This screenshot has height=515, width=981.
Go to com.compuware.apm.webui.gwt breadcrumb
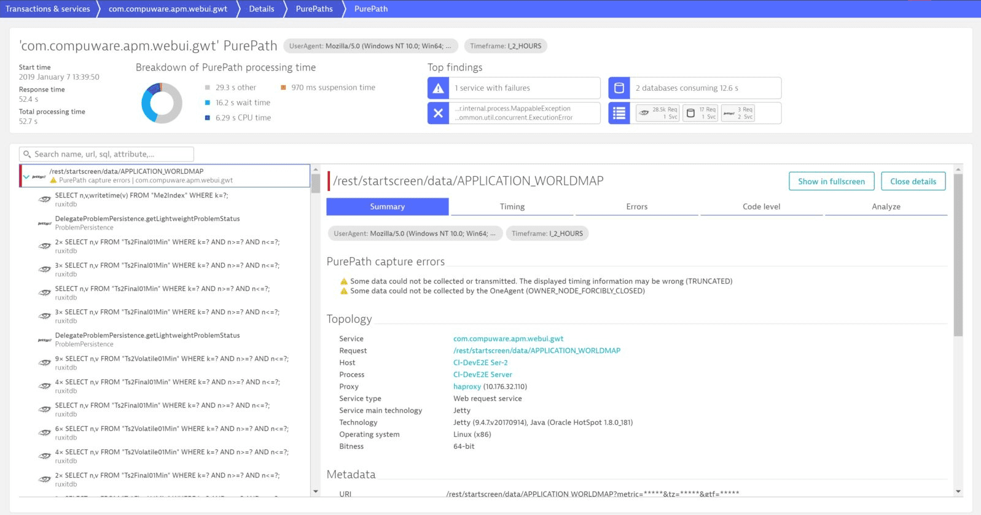pyautogui.click(x=168, y=9)
